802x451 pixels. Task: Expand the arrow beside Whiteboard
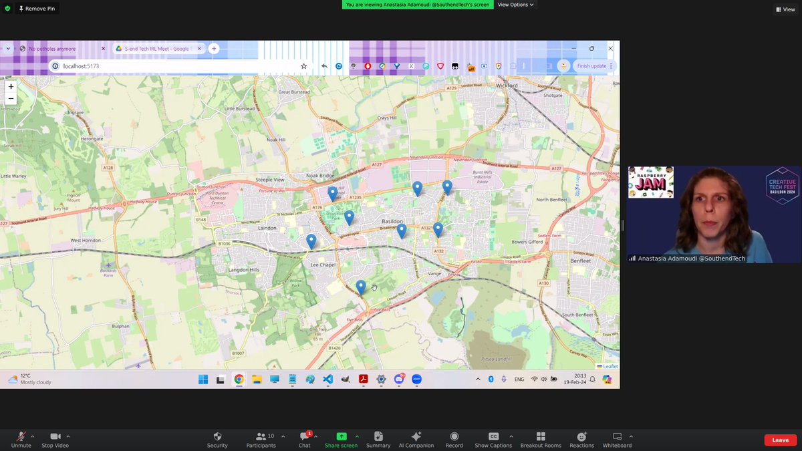pos(631,436)
